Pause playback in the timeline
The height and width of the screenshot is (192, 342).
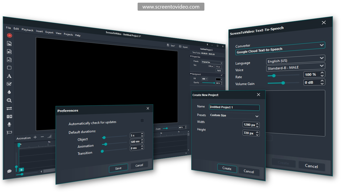[x=21, y=169]
